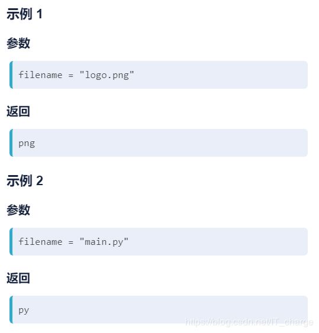Click the teal left border of png block
The image size is (319, 333).
point(11,143)
